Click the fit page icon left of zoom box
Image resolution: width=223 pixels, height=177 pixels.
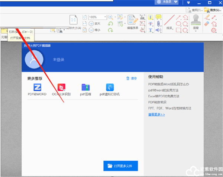(85, 17)
